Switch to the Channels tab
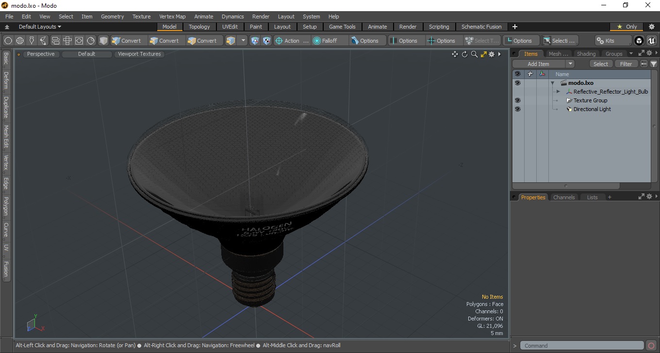660x353 pixels. pyautogui.click(x=564, y=197)
